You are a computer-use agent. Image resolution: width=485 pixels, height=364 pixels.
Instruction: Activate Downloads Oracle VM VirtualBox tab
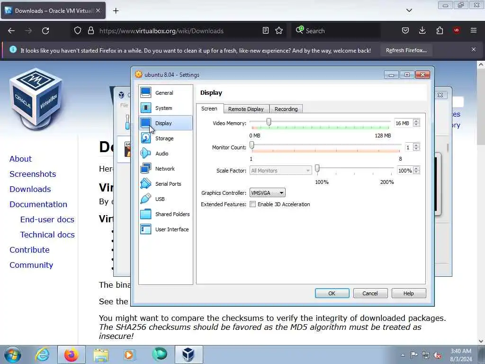(54, 11)
